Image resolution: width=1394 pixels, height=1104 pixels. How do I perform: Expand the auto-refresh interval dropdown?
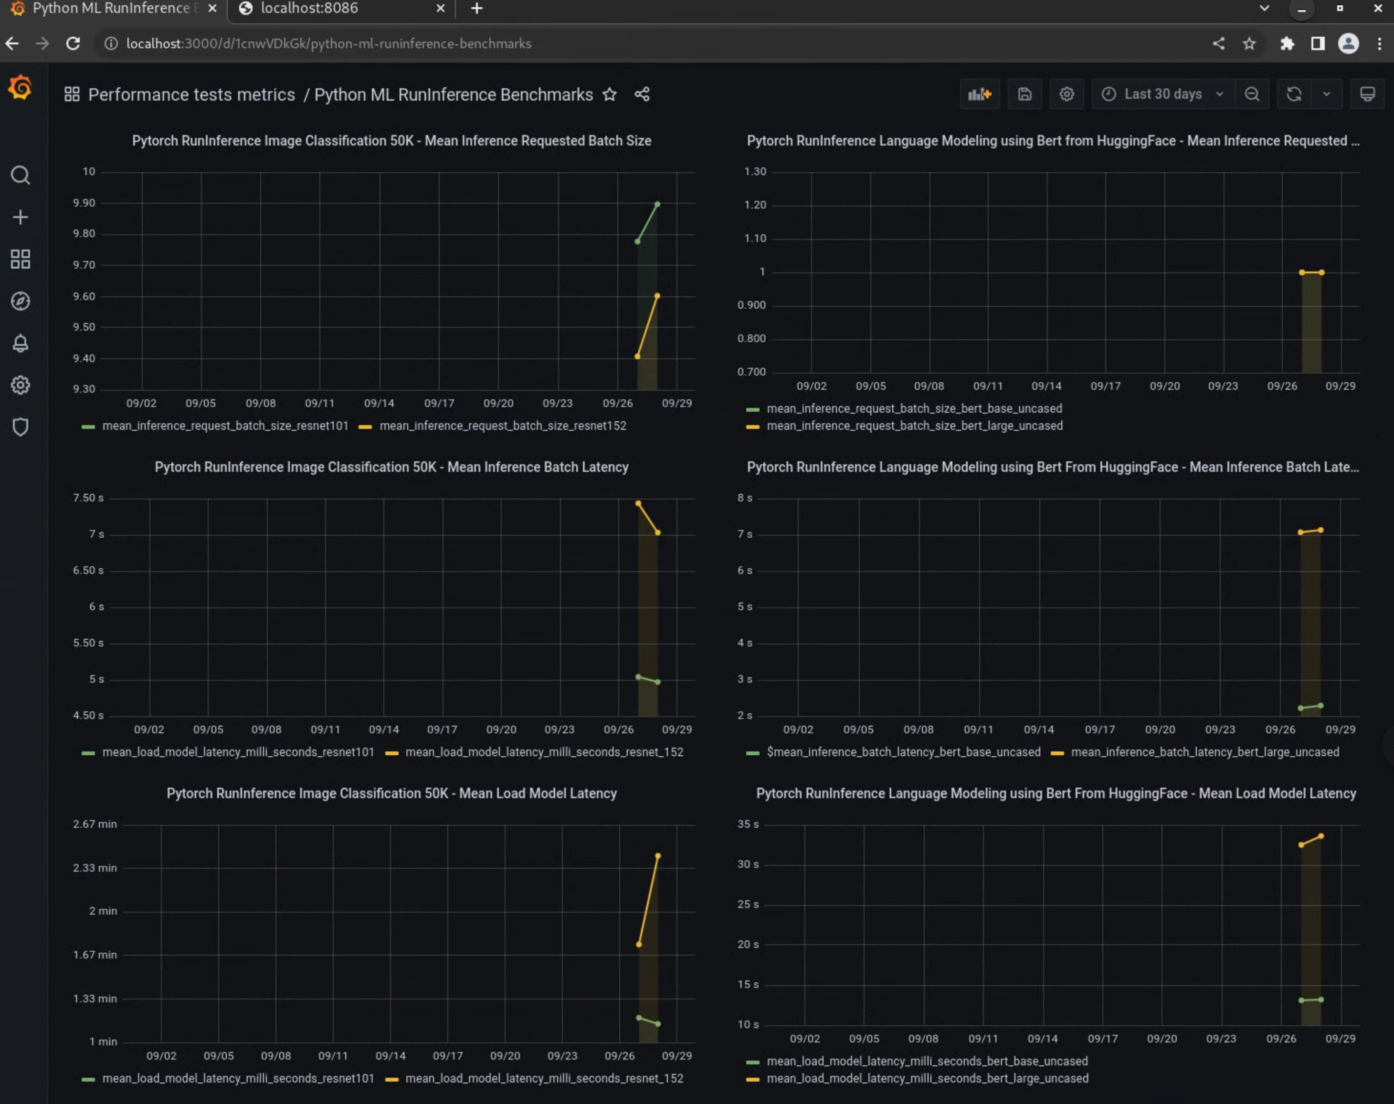pyautogui.click(x=1326, y=94)
